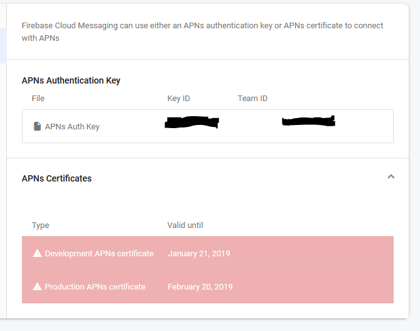Click the redacted Key ID value
The height and width of the screenshot is (331, 420).
click(191, 122)
